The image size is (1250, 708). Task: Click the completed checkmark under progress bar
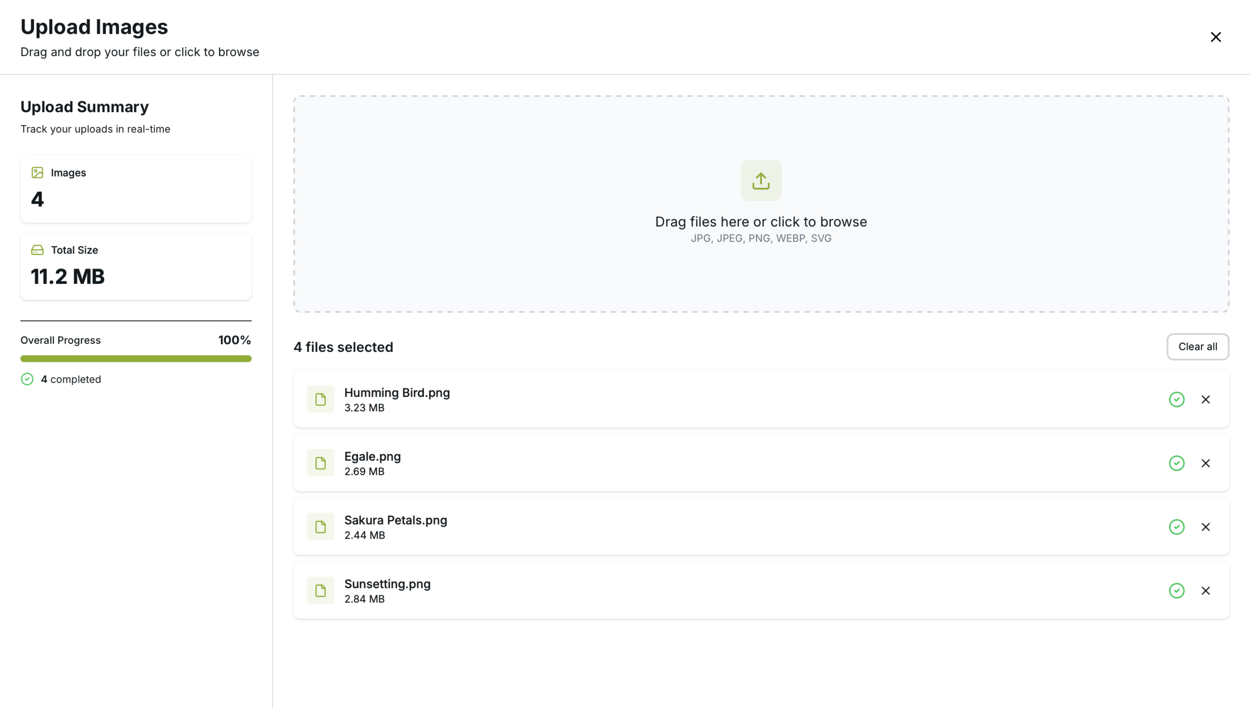27,379
